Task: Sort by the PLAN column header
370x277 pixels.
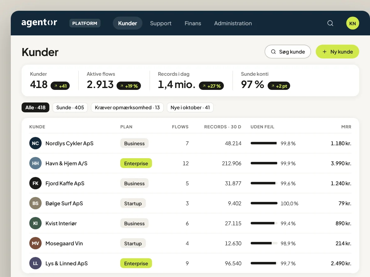Action: 126,127
